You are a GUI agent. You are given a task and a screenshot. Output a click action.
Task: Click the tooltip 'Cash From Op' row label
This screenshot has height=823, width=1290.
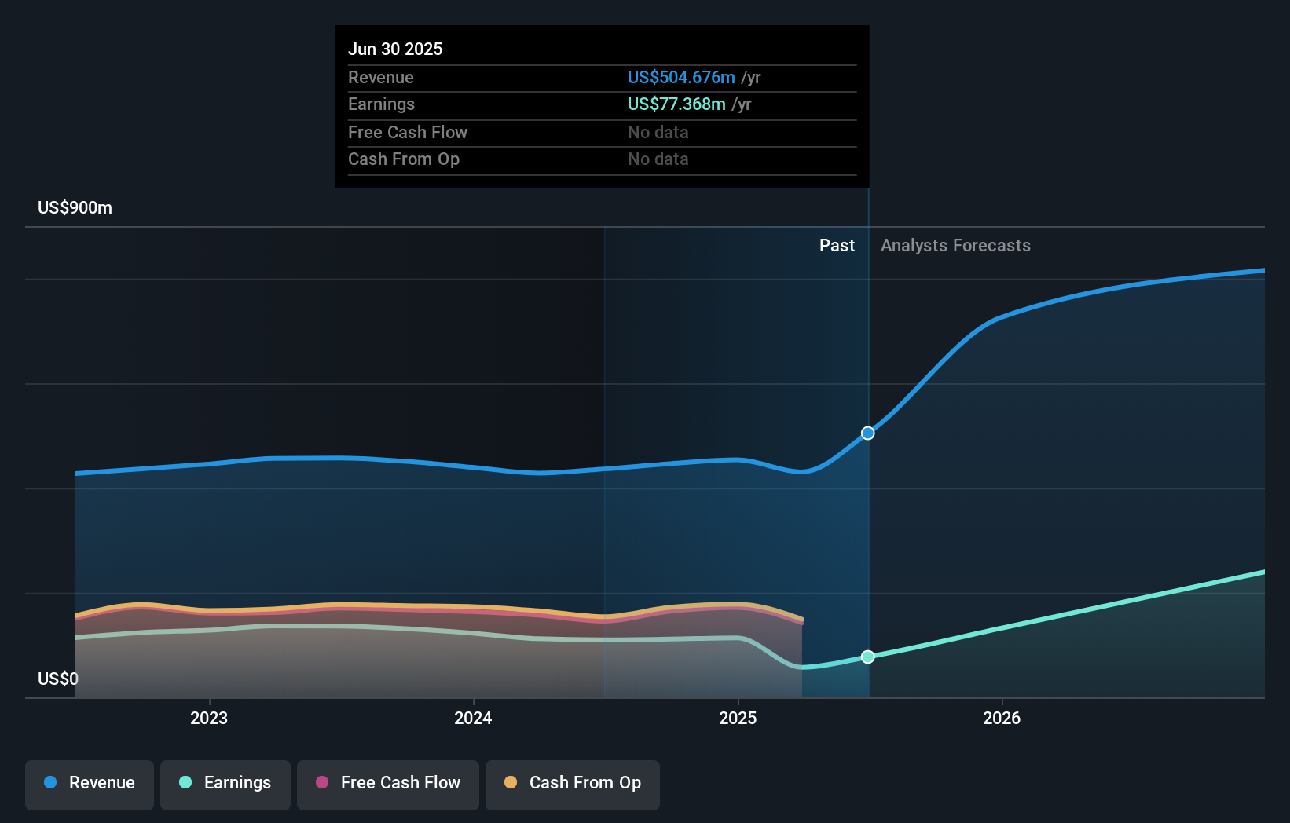click(x=404, y=159)
